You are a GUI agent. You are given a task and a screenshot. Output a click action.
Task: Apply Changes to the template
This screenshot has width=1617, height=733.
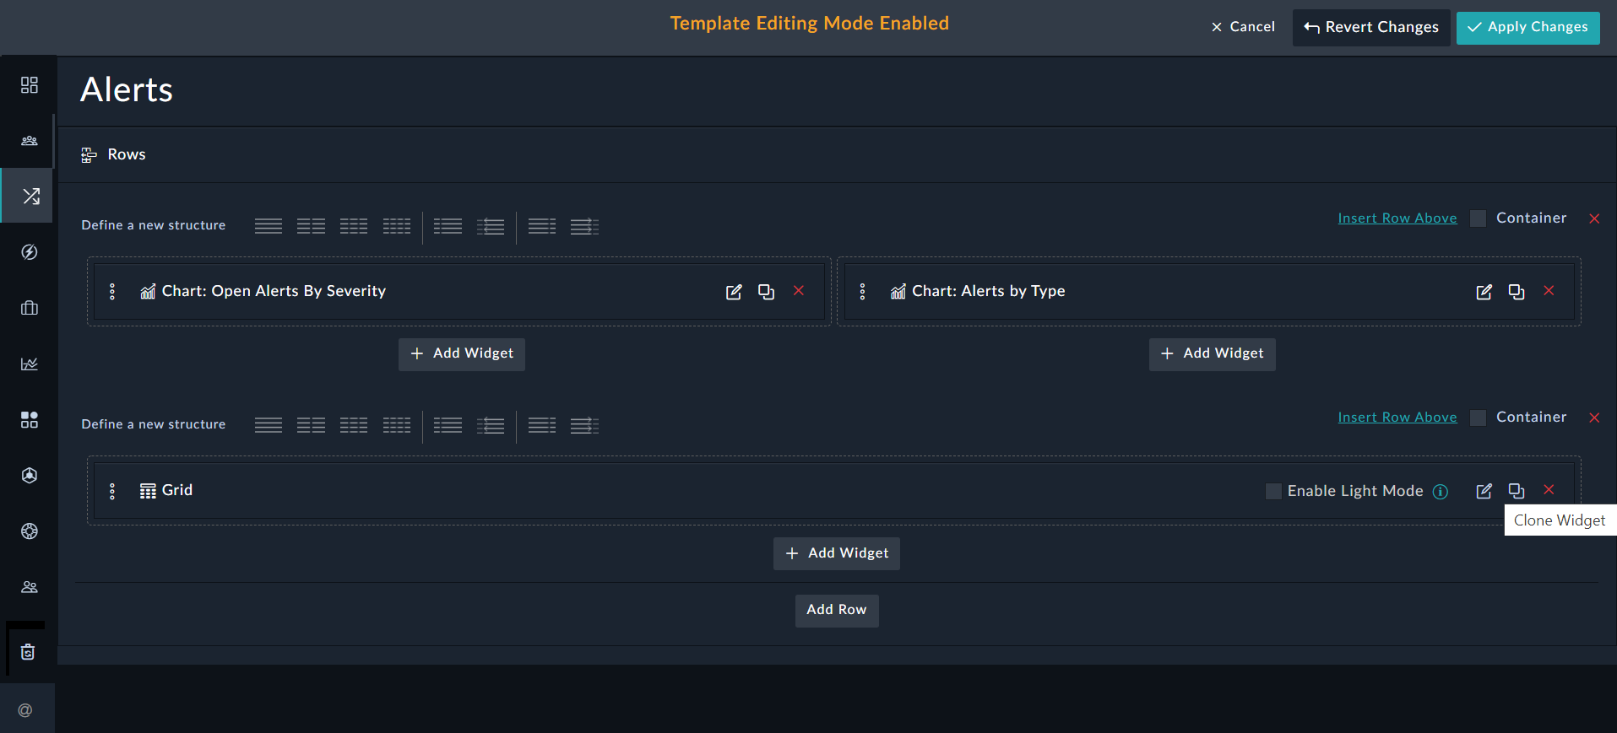[1527, 27]
